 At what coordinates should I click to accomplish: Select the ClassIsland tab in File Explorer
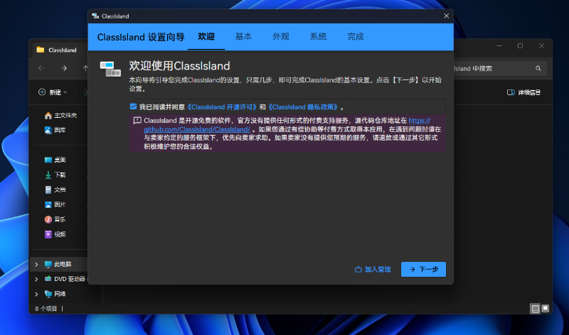tap(60, 50)
